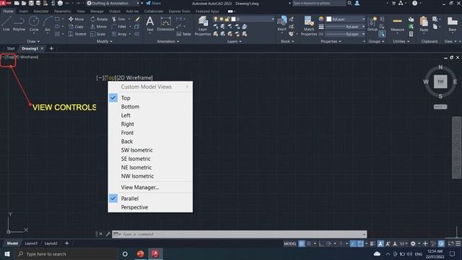Screen dimensions: 462x260
Task: Activate the Stretch tool
Action: point(77,34)
